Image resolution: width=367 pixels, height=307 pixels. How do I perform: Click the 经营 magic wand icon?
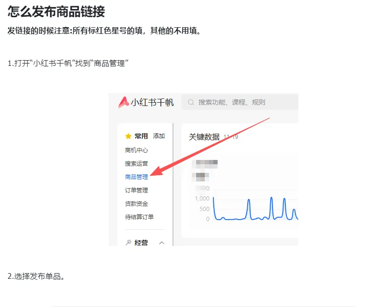[128, 243]
